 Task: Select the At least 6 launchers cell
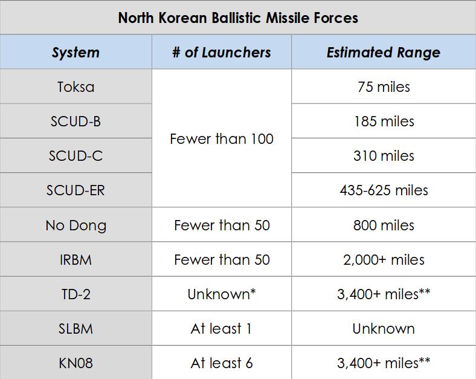[x=222, y=363]
